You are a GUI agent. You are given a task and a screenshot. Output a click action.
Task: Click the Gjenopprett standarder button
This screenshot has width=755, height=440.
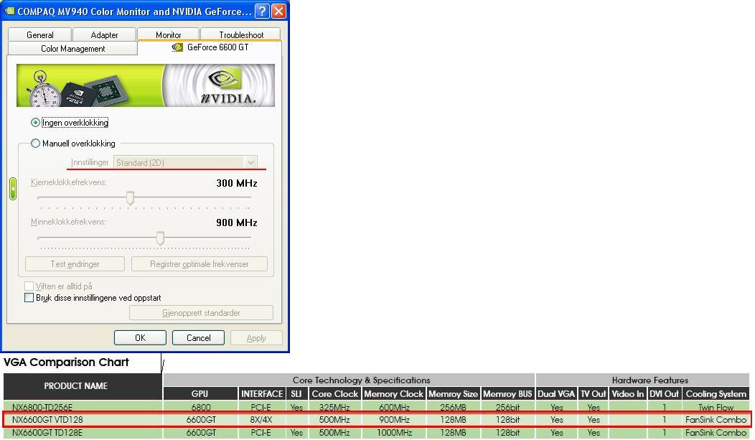click(201, 313)
